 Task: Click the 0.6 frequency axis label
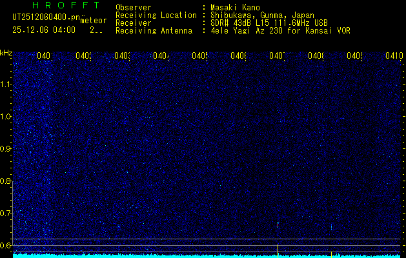(x=5, y=245)
